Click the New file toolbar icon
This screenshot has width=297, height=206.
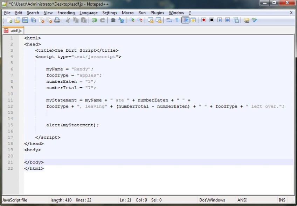pyautogui.click(x=9, y=20)
